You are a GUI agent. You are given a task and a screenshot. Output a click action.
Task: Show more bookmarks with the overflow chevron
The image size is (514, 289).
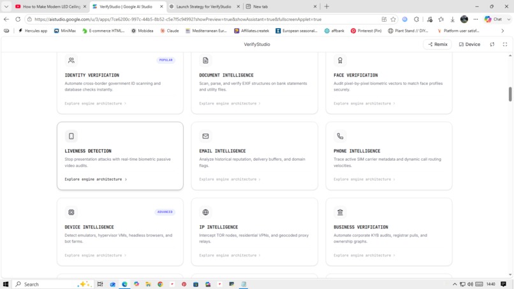pos(503,31)
